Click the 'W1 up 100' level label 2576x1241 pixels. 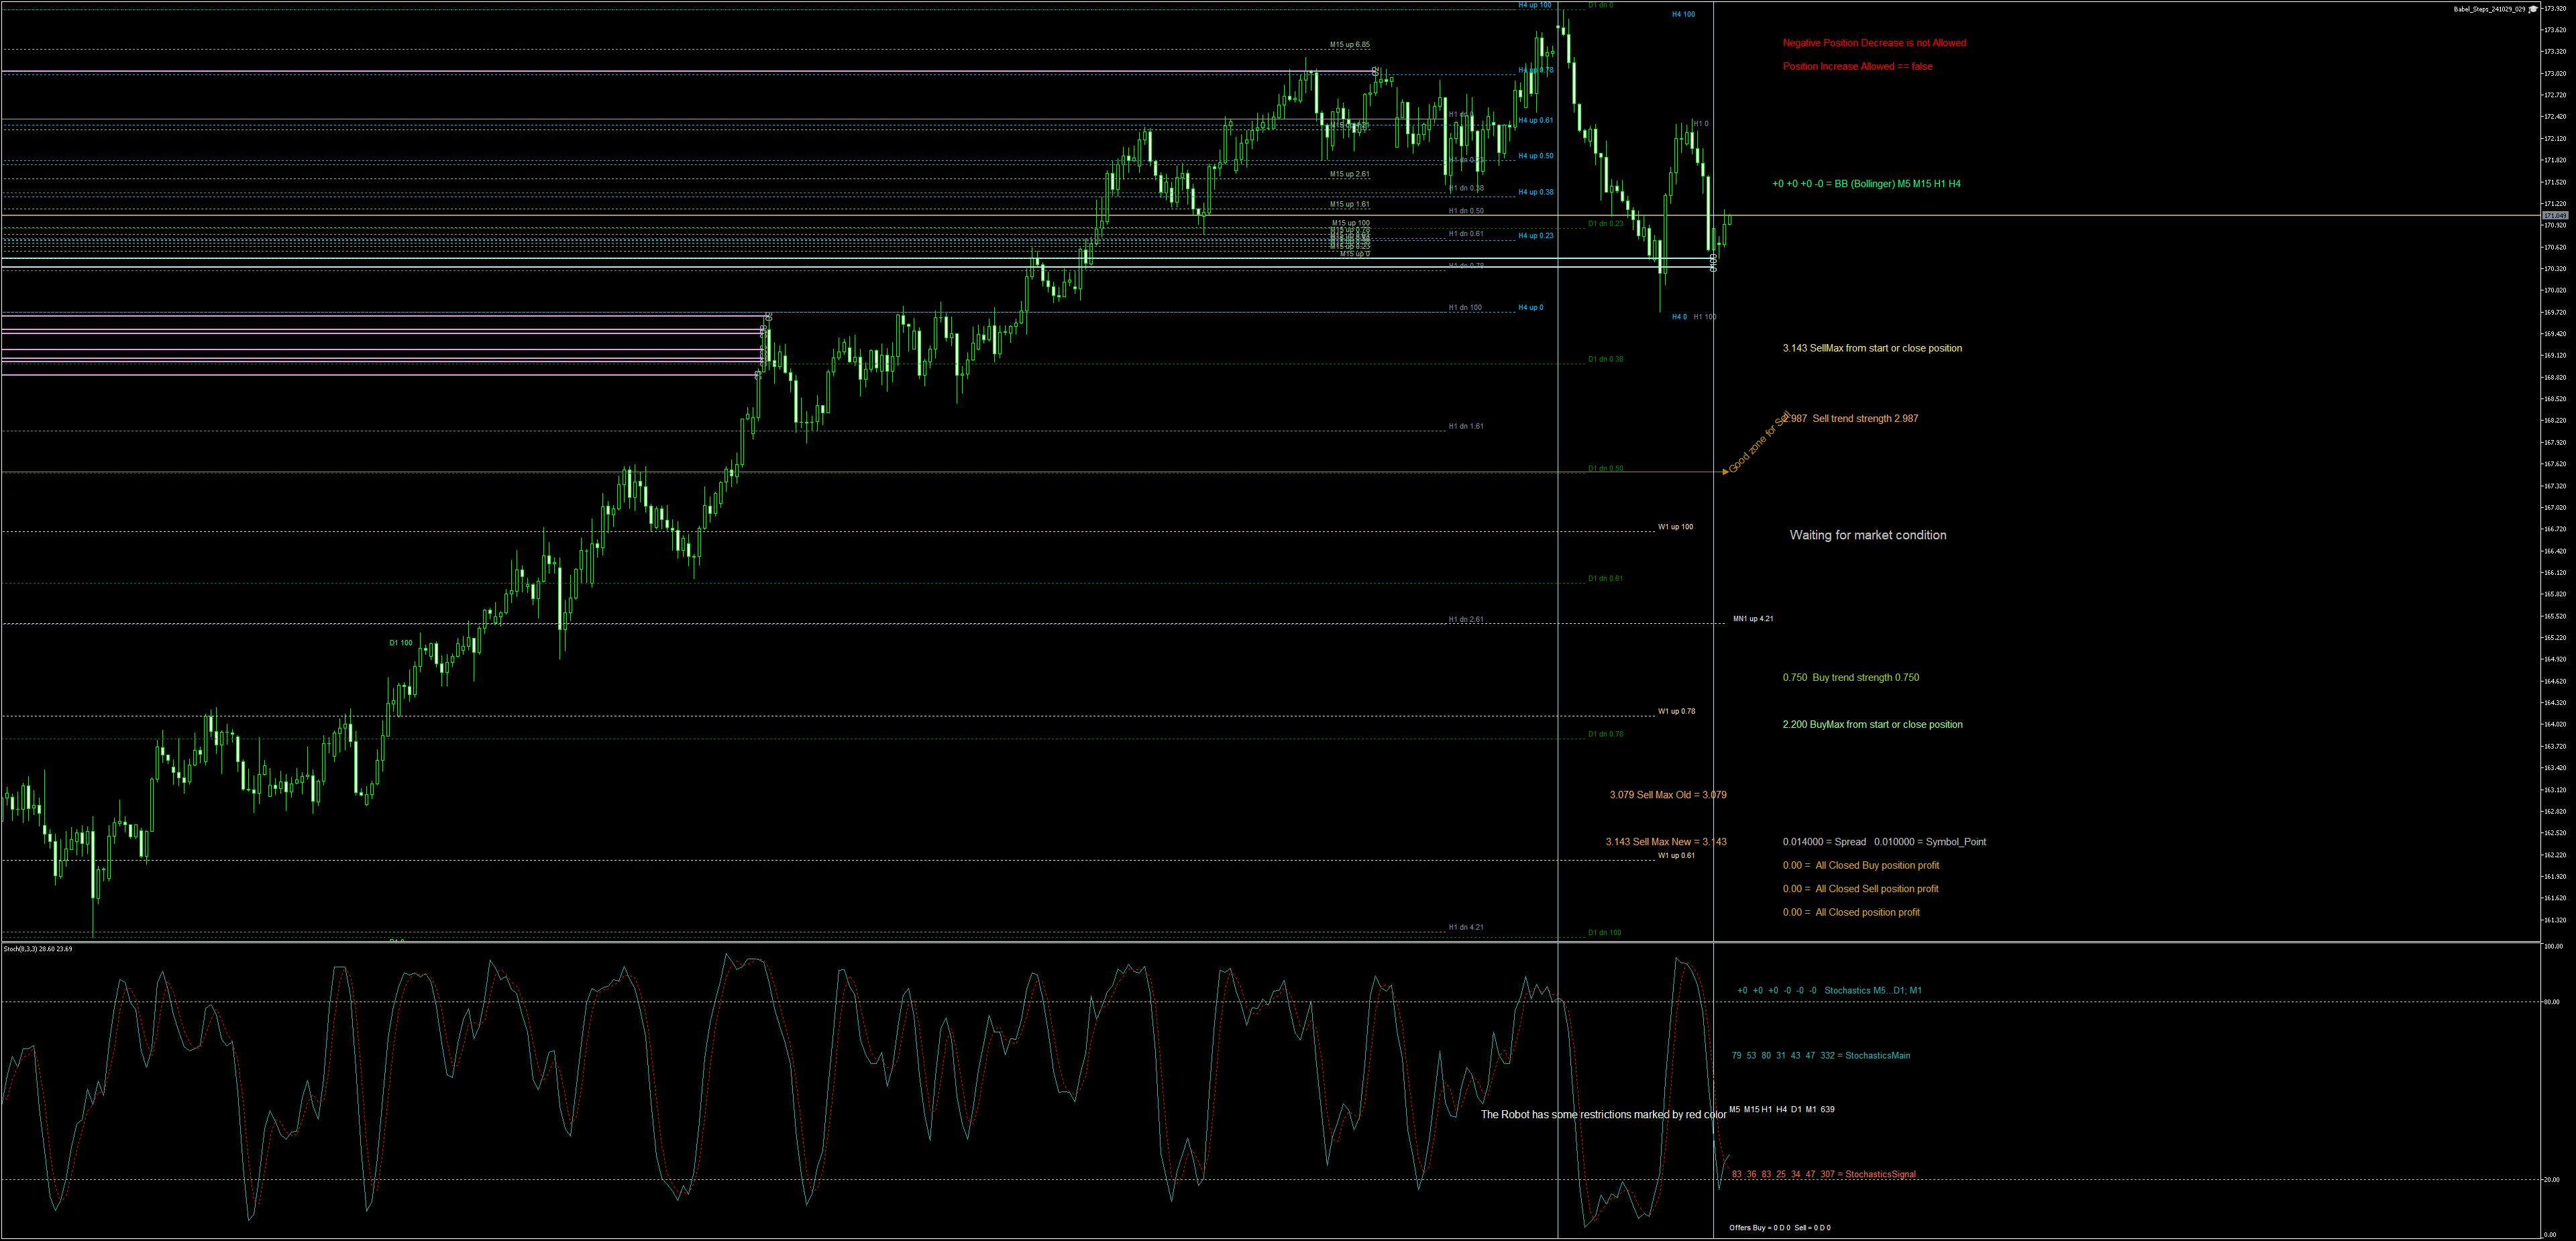point(1675,527)
